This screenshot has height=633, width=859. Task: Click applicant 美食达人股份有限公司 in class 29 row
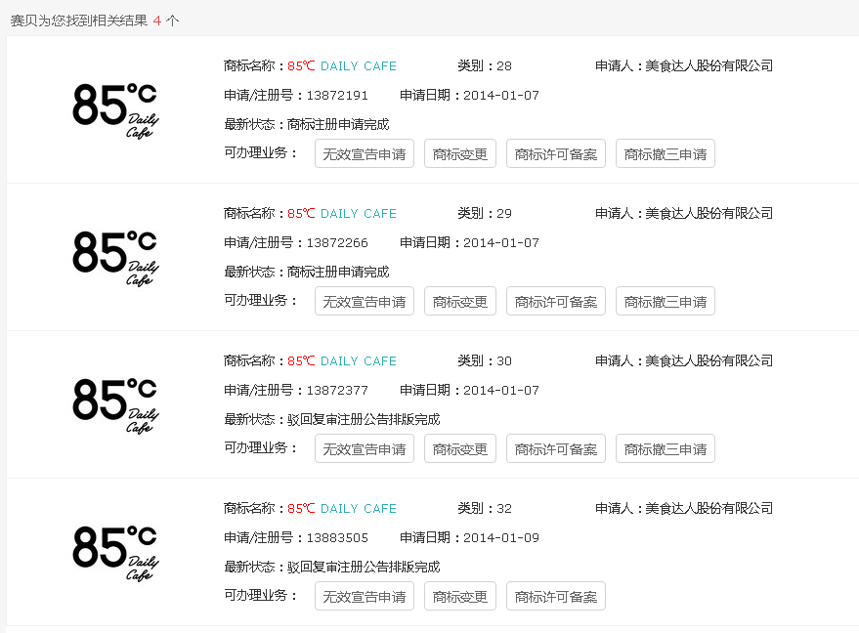point(709,213)
